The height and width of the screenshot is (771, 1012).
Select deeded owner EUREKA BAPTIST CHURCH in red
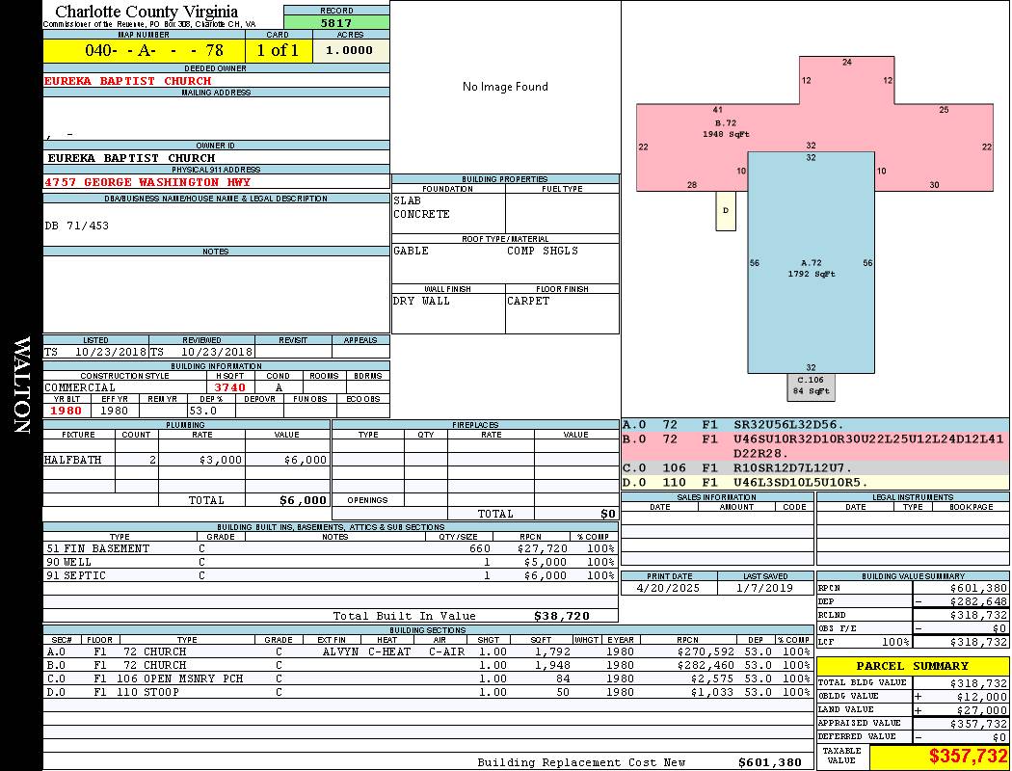pyautogui.click(x=128, y=81)
